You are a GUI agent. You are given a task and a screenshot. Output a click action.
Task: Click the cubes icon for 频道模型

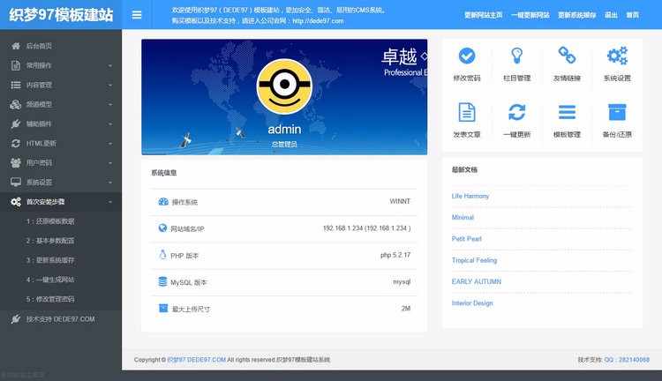[x=16, y=104]
